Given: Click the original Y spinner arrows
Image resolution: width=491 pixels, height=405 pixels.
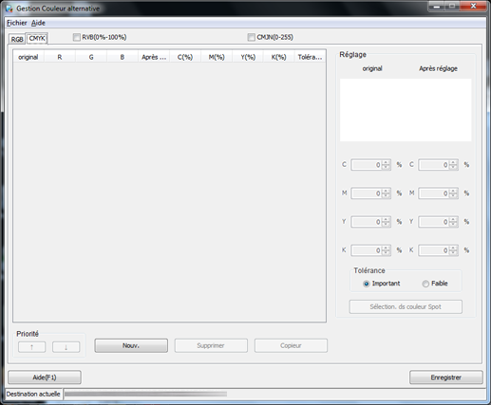Looking at the screenshot, I should [x=386, y=222].
